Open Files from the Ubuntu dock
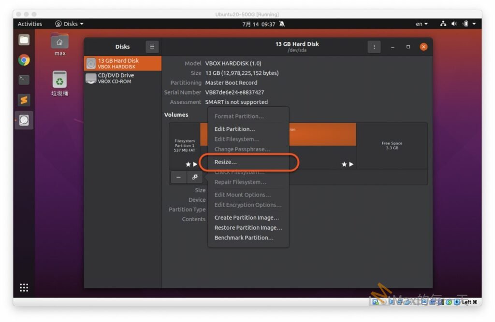The width and height of the screenshot is (495, 322). point(24,40)
